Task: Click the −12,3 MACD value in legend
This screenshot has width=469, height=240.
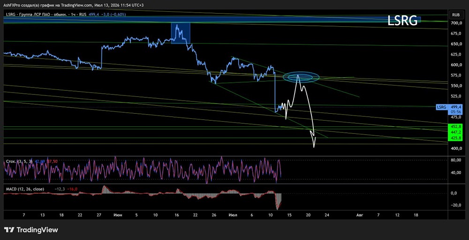Action: coord(60,189)
